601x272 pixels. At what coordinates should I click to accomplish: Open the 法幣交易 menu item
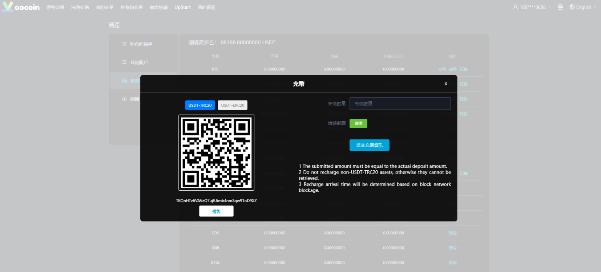pos(80,7)
